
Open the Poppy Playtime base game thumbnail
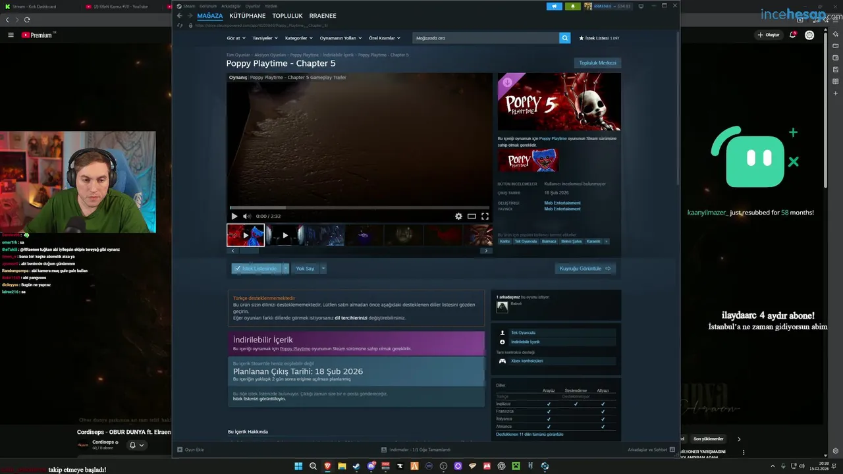528,160
